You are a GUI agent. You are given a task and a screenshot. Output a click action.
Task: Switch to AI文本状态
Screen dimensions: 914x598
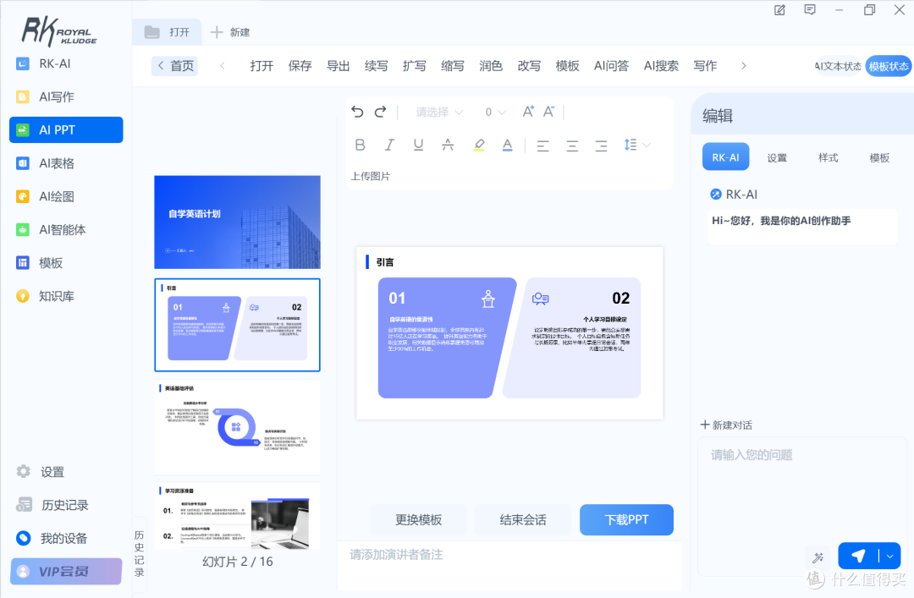[x=838, y=67]
